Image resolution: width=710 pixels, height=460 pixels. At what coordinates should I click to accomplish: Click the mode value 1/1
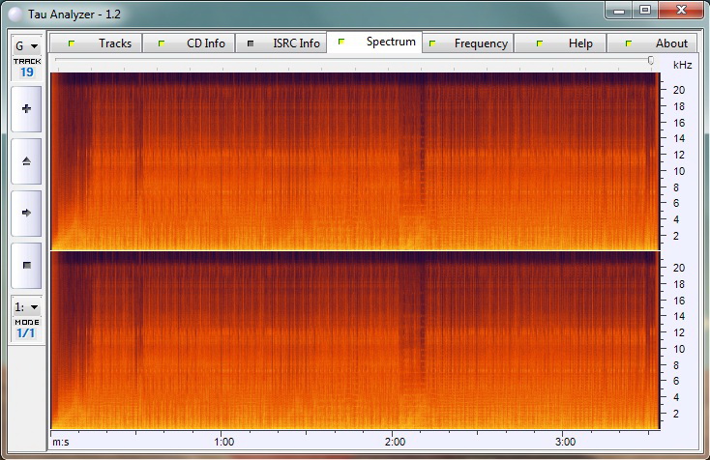click(26, 333)
